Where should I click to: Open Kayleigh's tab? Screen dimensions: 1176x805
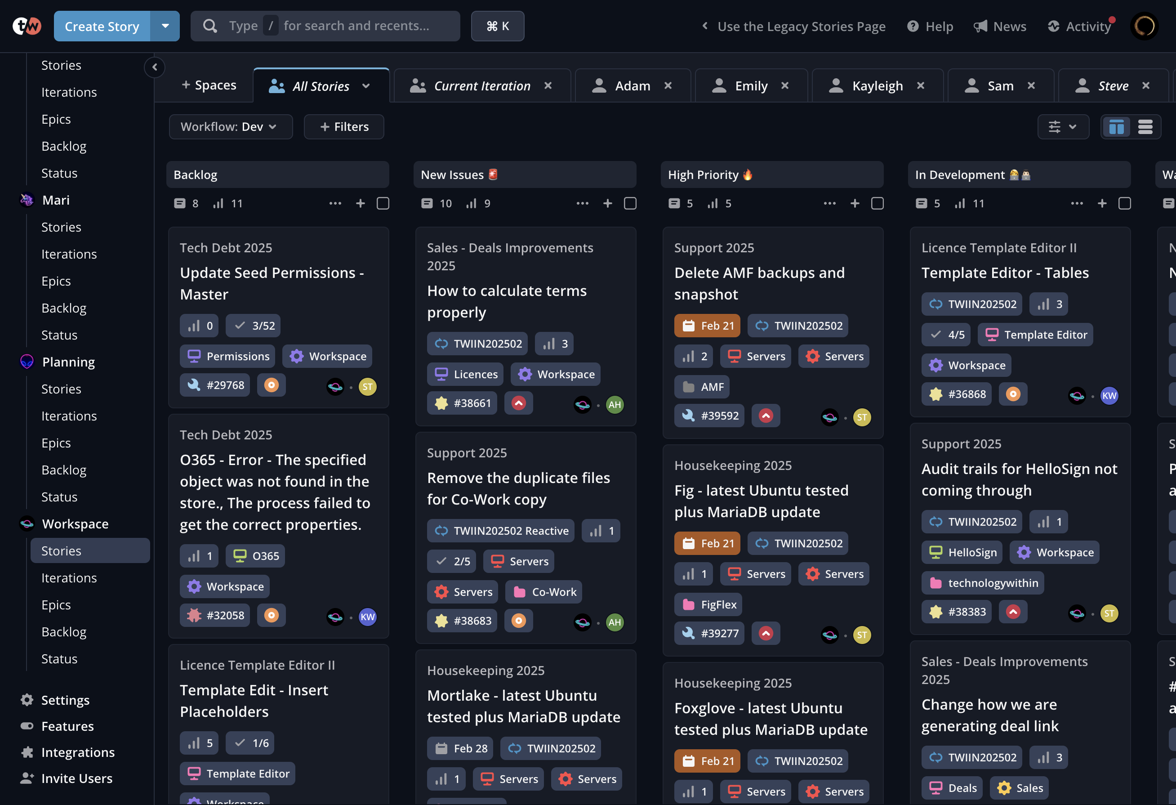coord(877,86)
